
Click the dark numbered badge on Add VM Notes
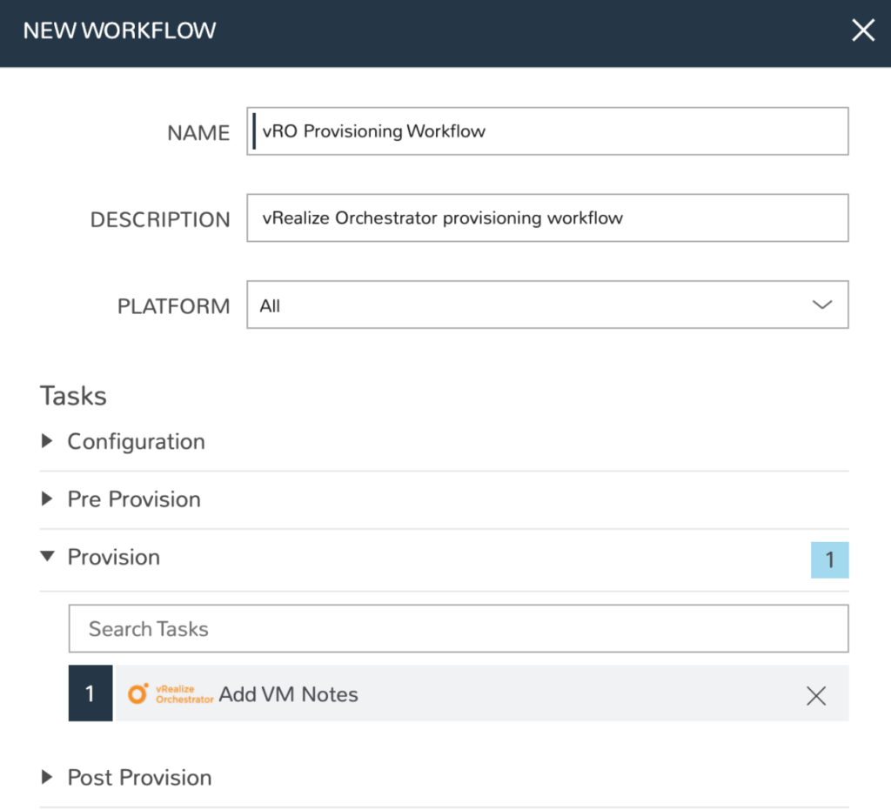pyautogui.click(x=90, y=693)
